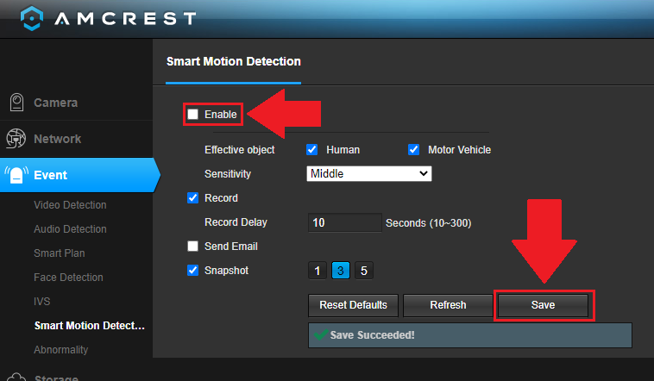
Task: Click the Save Succeeded! status message
Action: point(373,335)
